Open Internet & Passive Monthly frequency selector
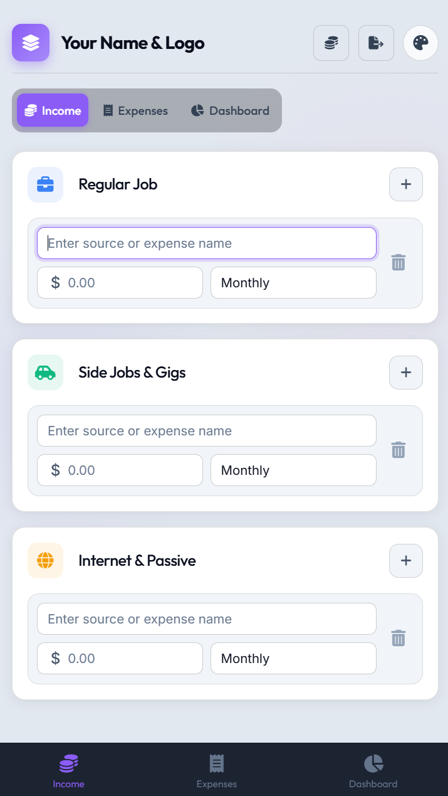The height and width of the screenshot is (796, 448). point(293,659)
